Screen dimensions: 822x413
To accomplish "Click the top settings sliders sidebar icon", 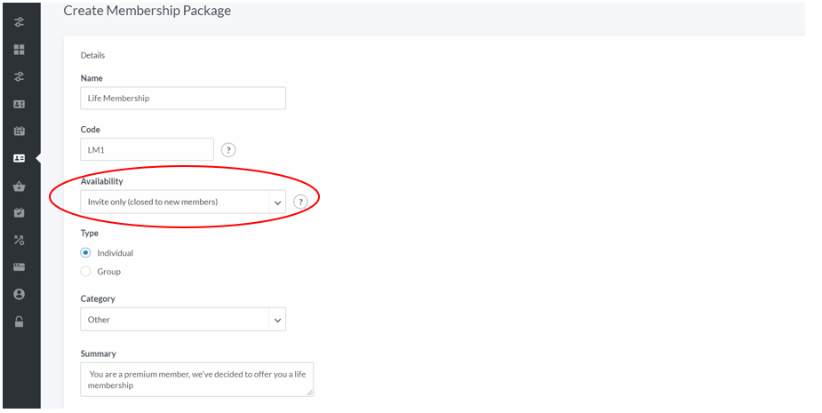I will click(x=19, y=22).
